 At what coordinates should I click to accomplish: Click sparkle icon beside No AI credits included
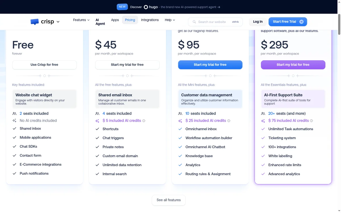pyautogui.click(x=14, y=121)
